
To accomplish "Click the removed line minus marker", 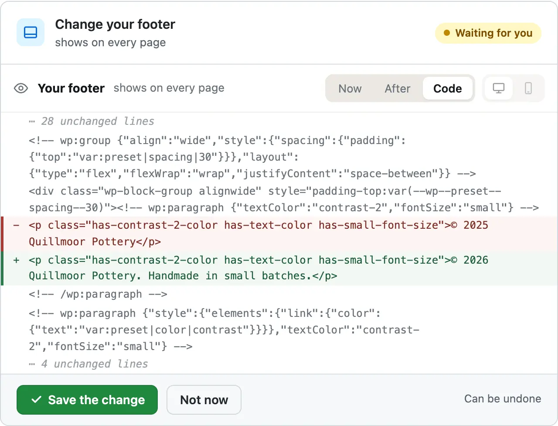I will (17, 225).
